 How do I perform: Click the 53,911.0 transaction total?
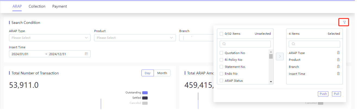(24, 85)
